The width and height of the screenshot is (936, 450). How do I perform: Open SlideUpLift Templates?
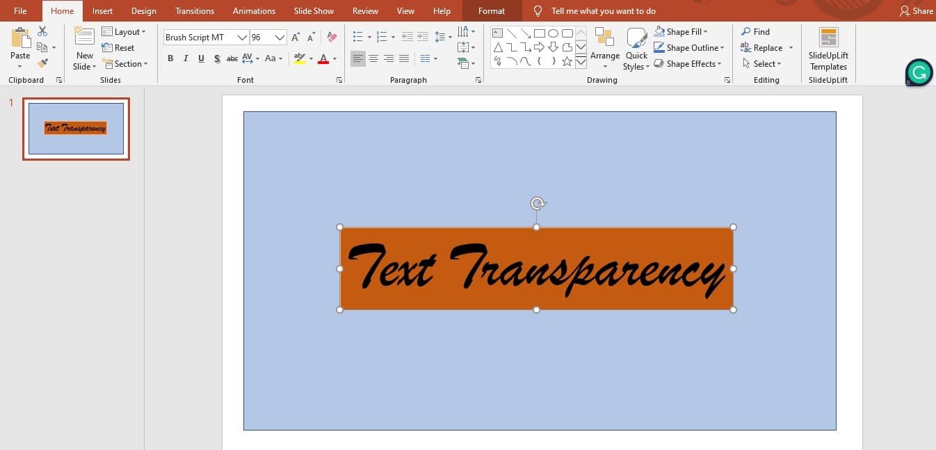pyautogui.click(x=828, y=49)
